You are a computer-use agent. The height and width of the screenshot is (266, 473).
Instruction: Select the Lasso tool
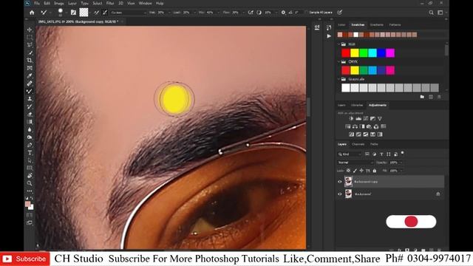tap(30, 45)
